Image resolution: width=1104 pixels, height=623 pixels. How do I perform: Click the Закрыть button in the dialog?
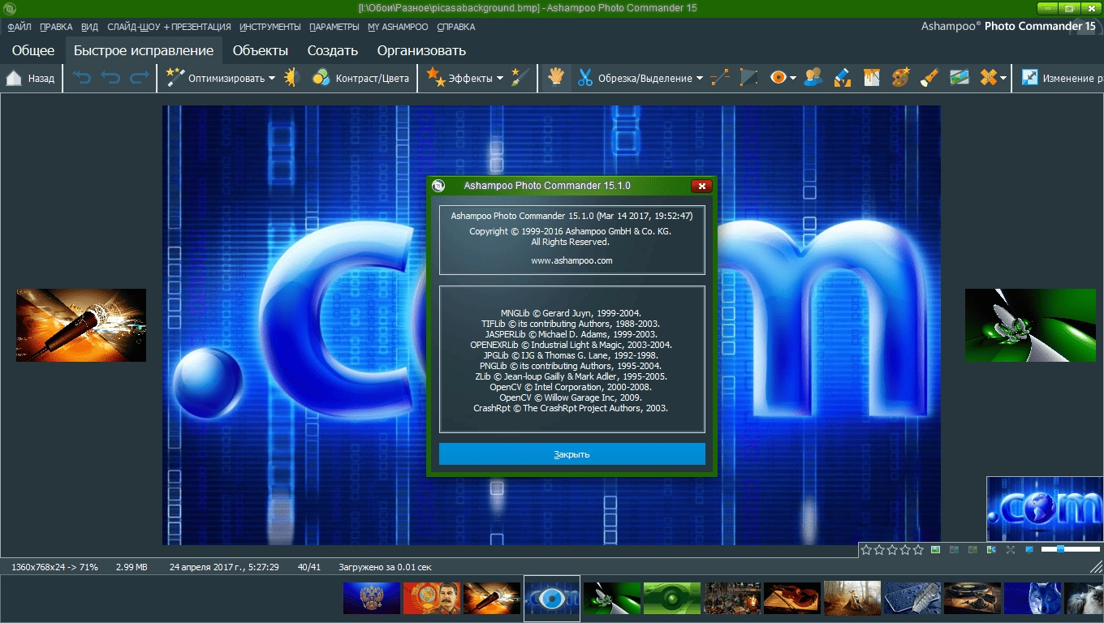572,454
